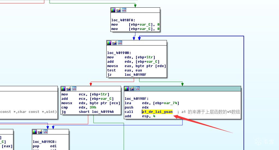279x150 pixels.
Task: Click the group nodes icon in loc_4019CB block
Action: pyautogui.click(x=46, y=132)
